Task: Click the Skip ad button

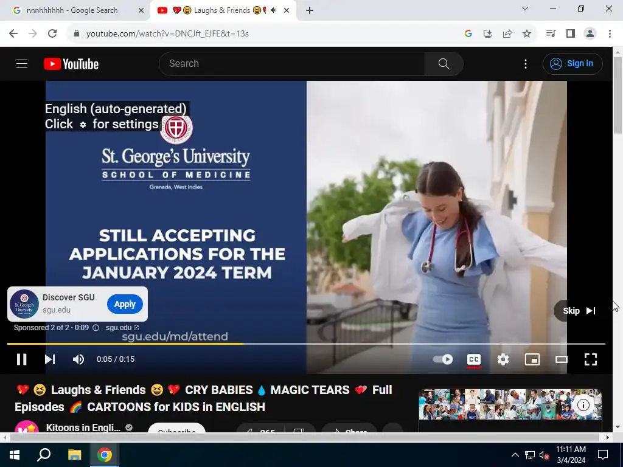Action: pos(580,311)
